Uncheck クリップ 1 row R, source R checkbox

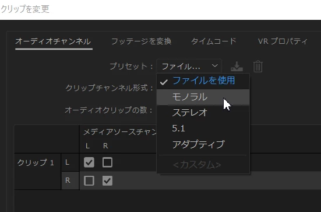pos(107,180)
